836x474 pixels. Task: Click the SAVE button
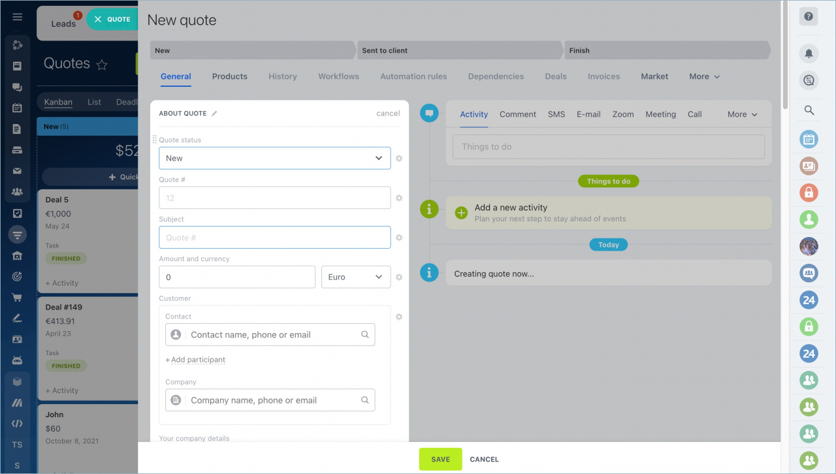pyautogui.click(x=440, y=459)
